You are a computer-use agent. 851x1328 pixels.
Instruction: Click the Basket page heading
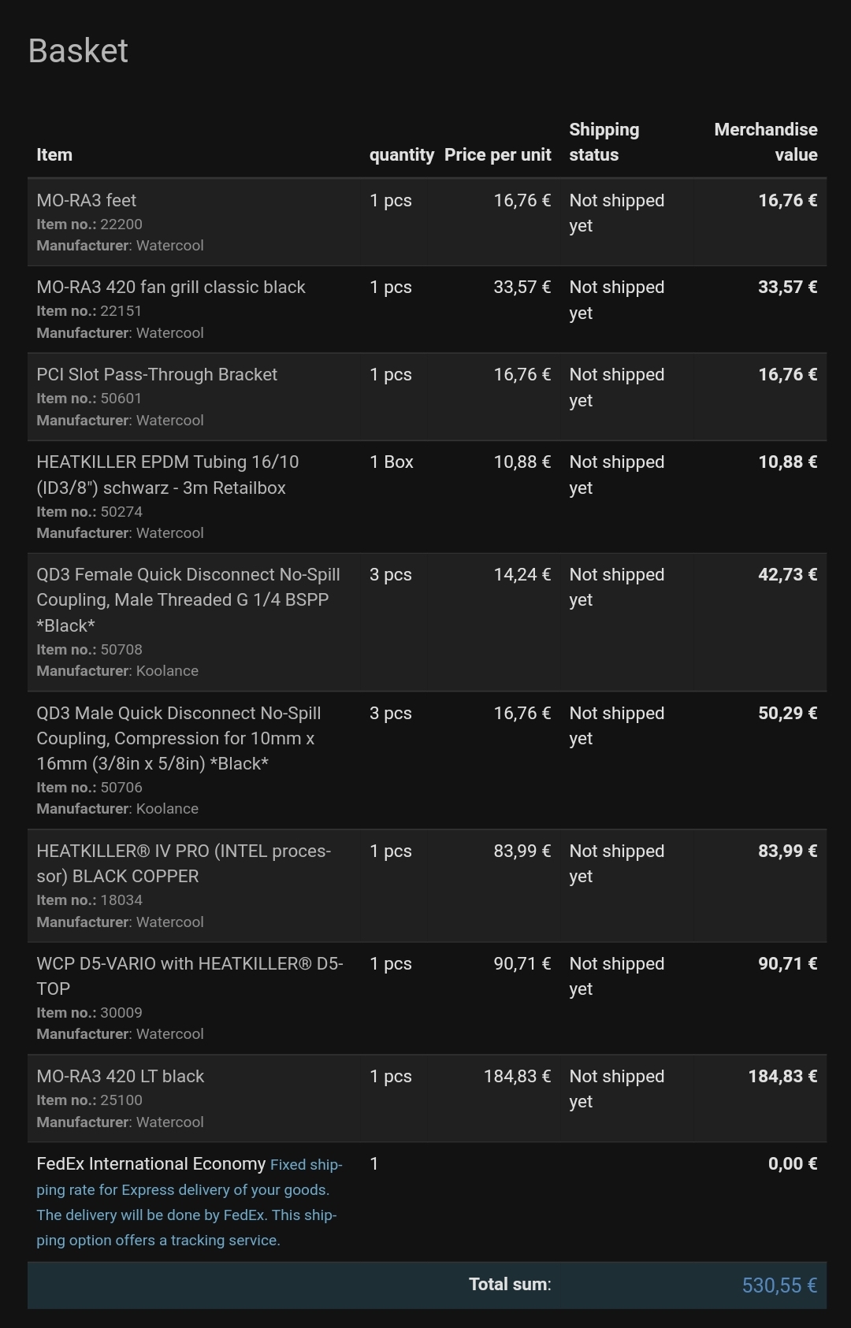click(78, 51)
